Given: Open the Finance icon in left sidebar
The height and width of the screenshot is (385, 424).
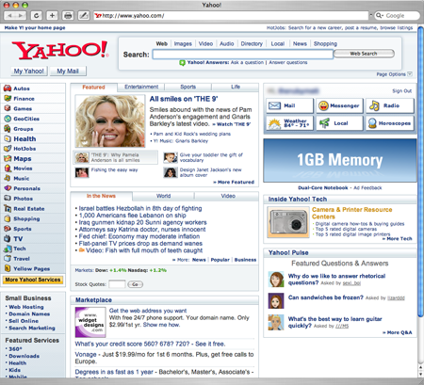Looking at the screenshot, I should (x=8, y=98).
